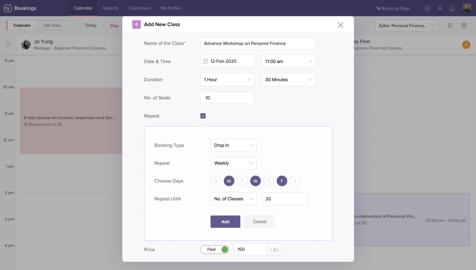This screenshot has height=270, width=476.
Task: Switch to List View
Action: point(52,25)
